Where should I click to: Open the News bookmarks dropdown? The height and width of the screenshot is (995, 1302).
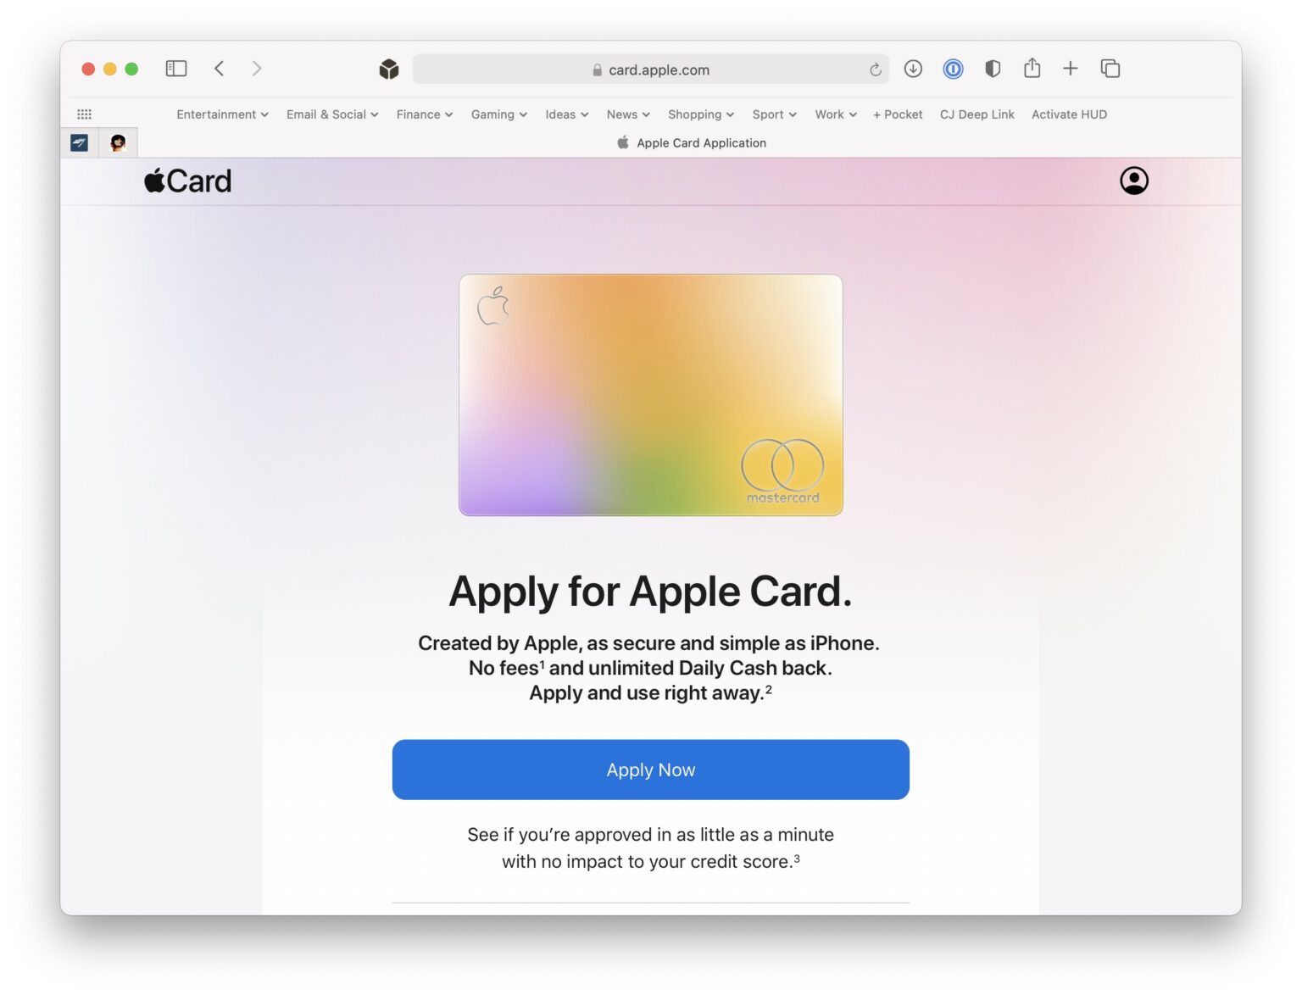tap(628, 114)
